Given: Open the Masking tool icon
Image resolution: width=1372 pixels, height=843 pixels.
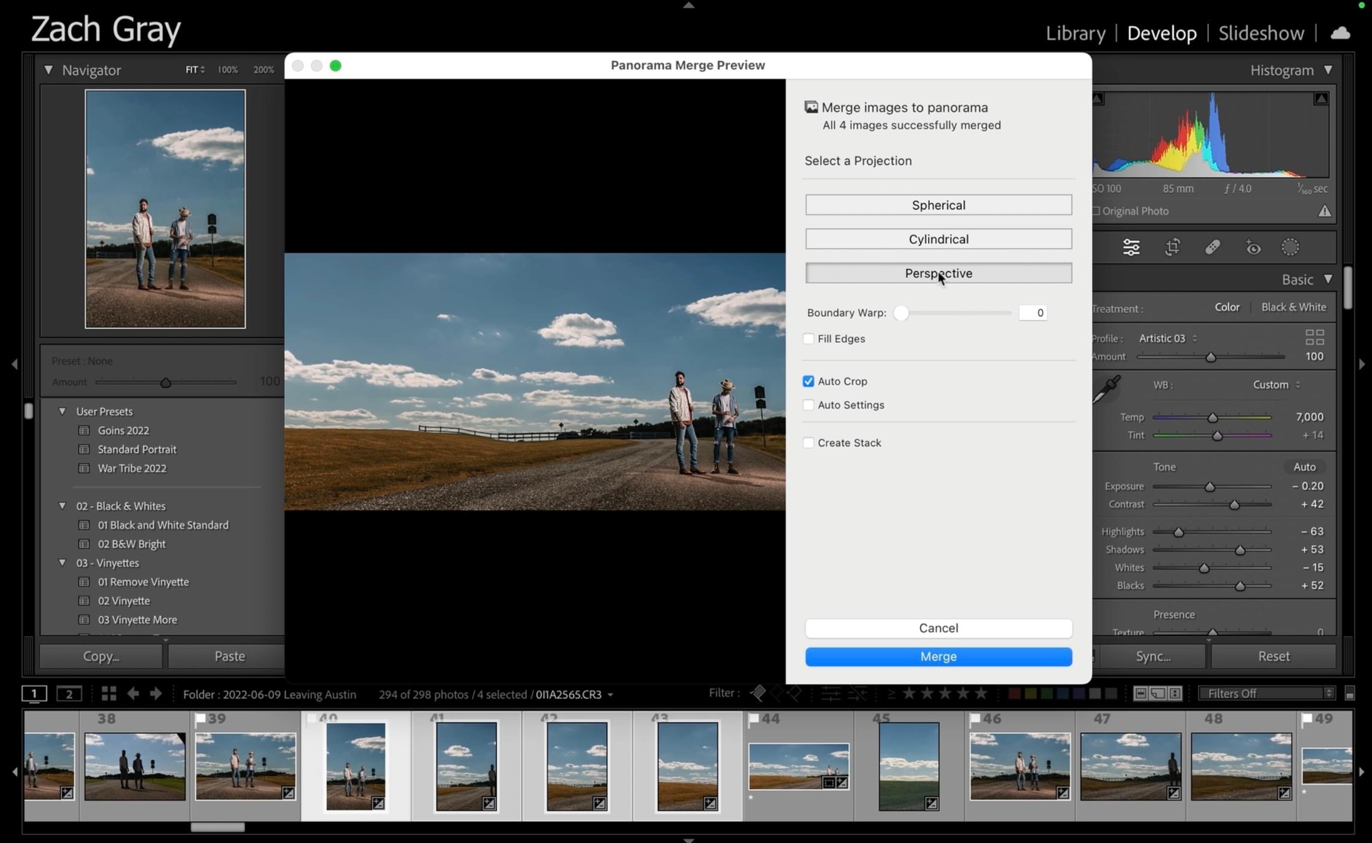Looking at the screenshot, I should (1290, 247).
